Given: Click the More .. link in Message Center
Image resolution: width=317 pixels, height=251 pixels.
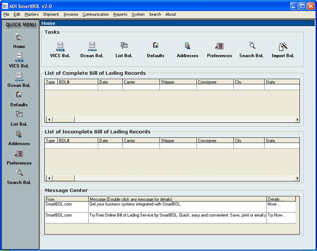Looking at the screenshot, I should (274, 204).
